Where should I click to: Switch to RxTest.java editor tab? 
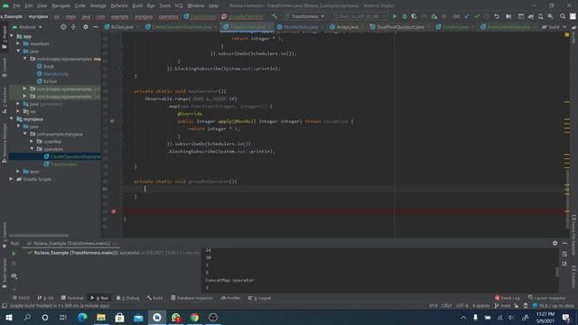[x=122, y=27]
